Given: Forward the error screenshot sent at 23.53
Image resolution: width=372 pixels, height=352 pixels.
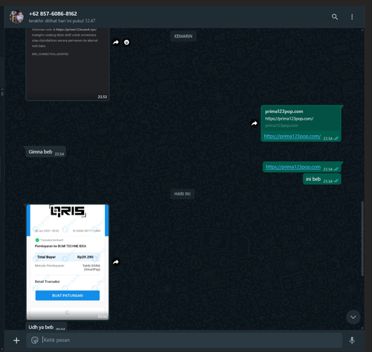Looking at the screenshot, I should (116, 42).
